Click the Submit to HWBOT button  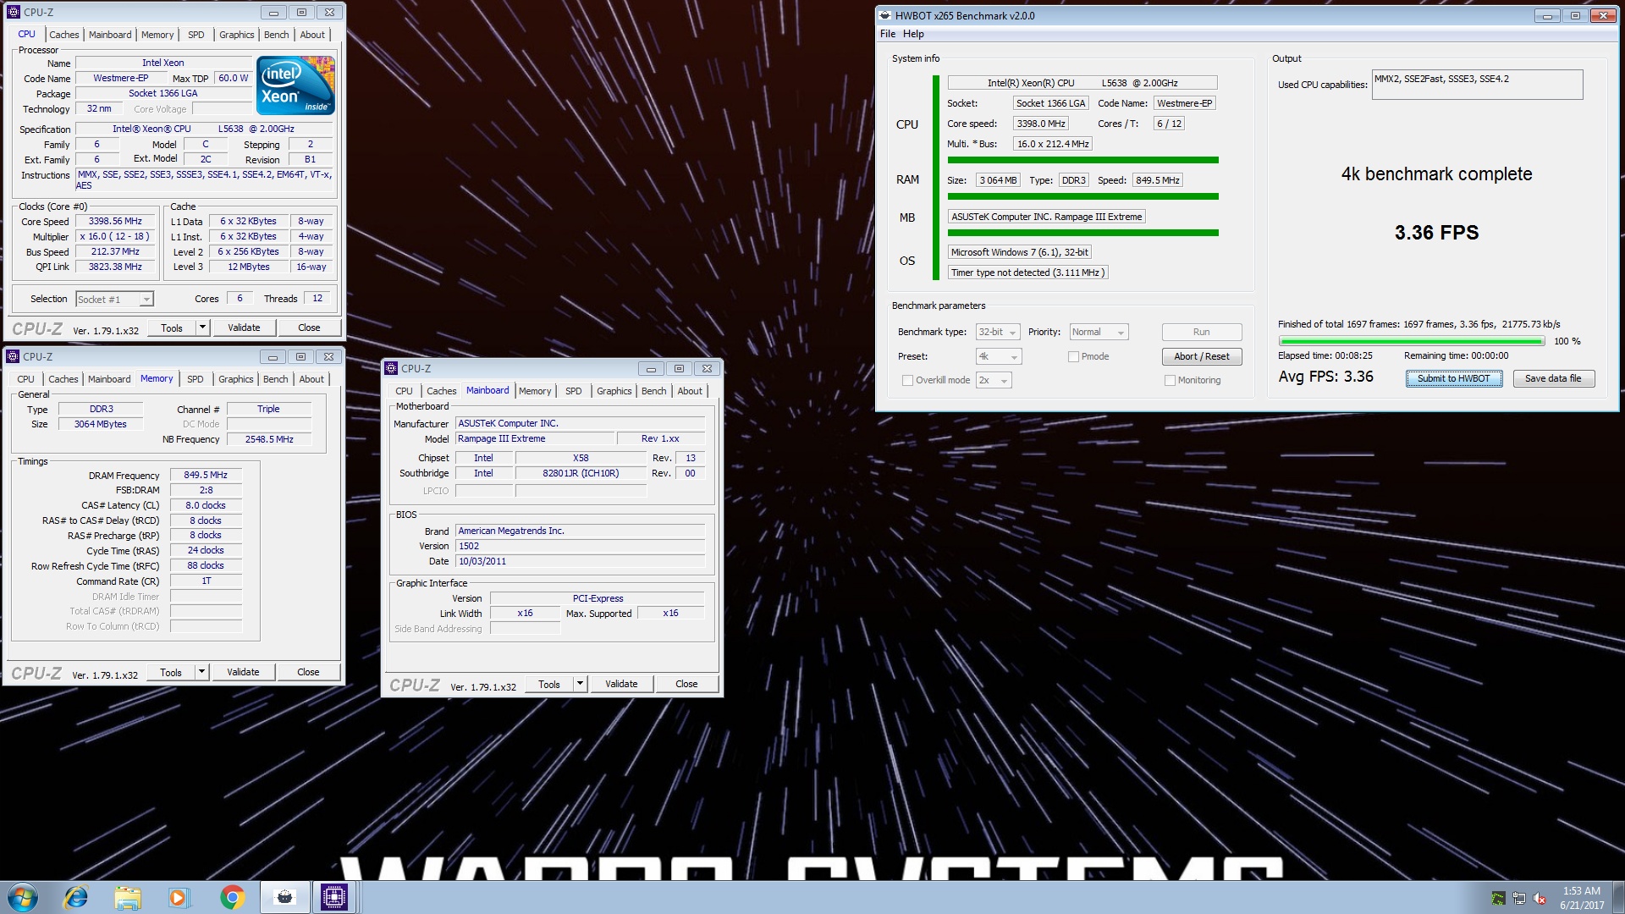pyautogui.click(x=1454, y=378)
